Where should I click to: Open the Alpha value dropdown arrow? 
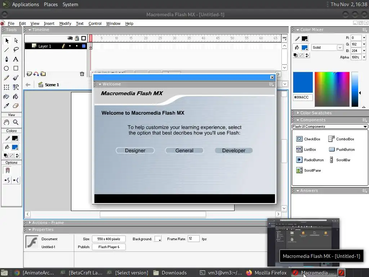(x=364, y=57)
